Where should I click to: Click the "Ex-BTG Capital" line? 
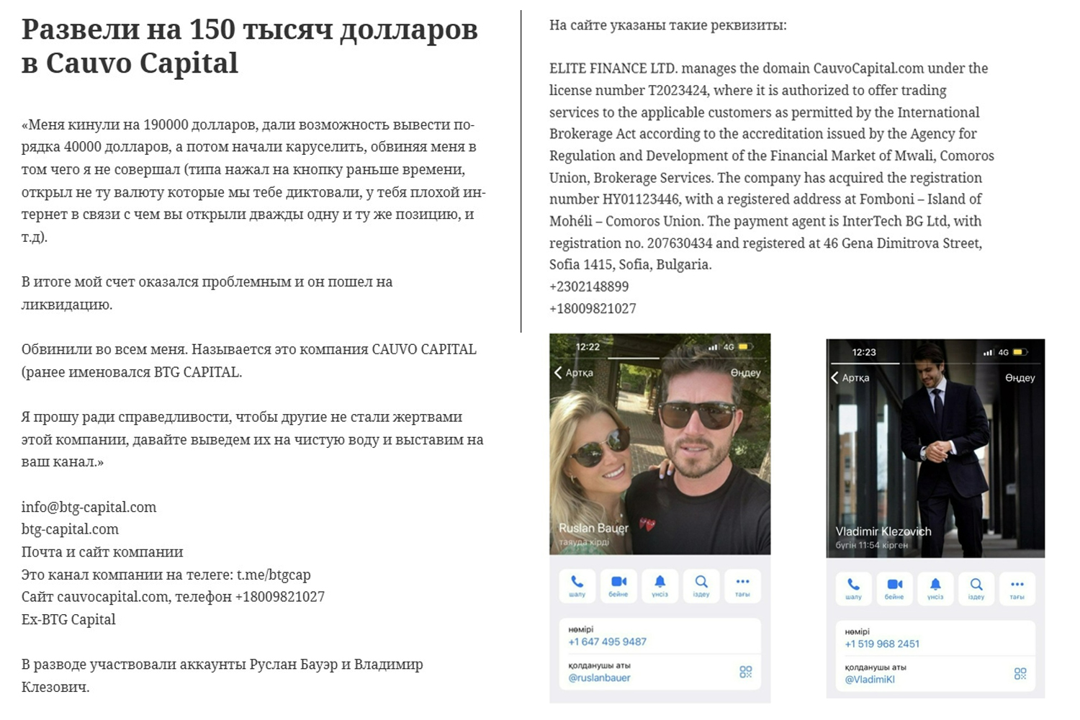click(68, 619)
